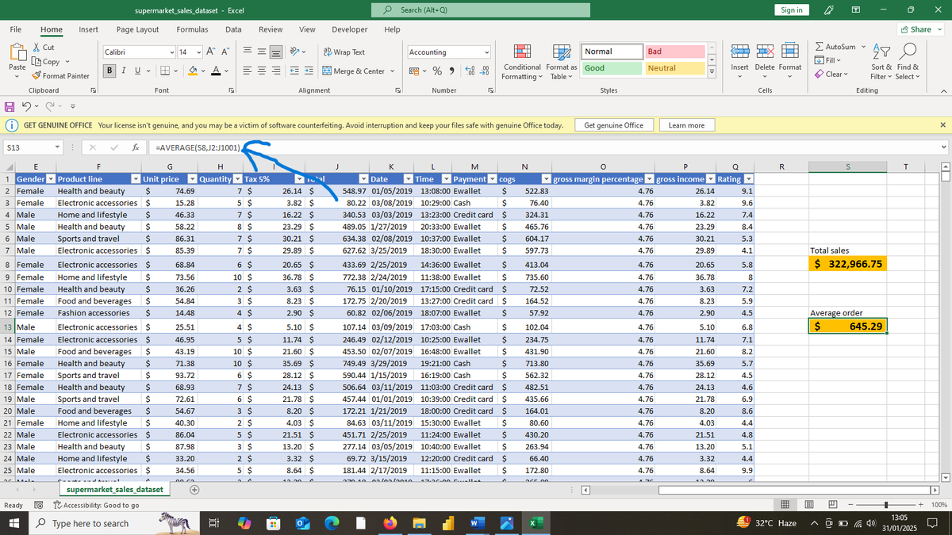The height and width of the screenshot is (535, 952).
Task: Click the Insert Function fx icon
Action: click(x=136, y=147)
